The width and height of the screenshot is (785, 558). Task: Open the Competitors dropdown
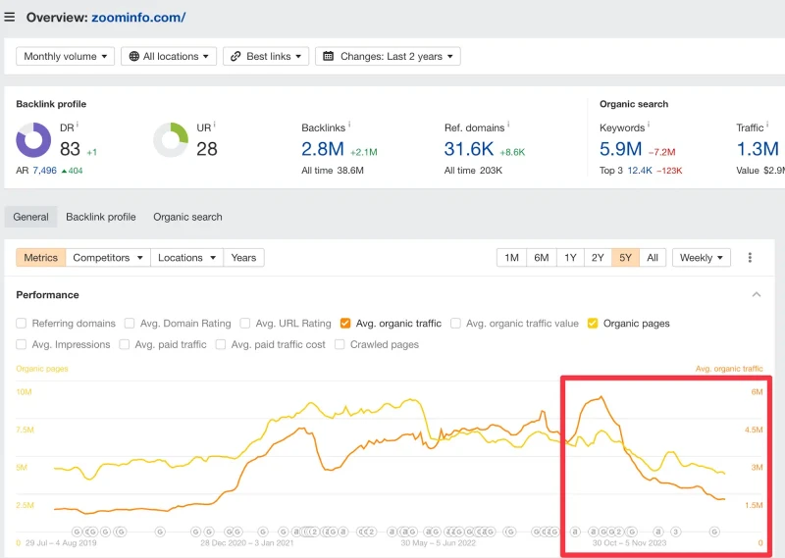coord(108,258)
